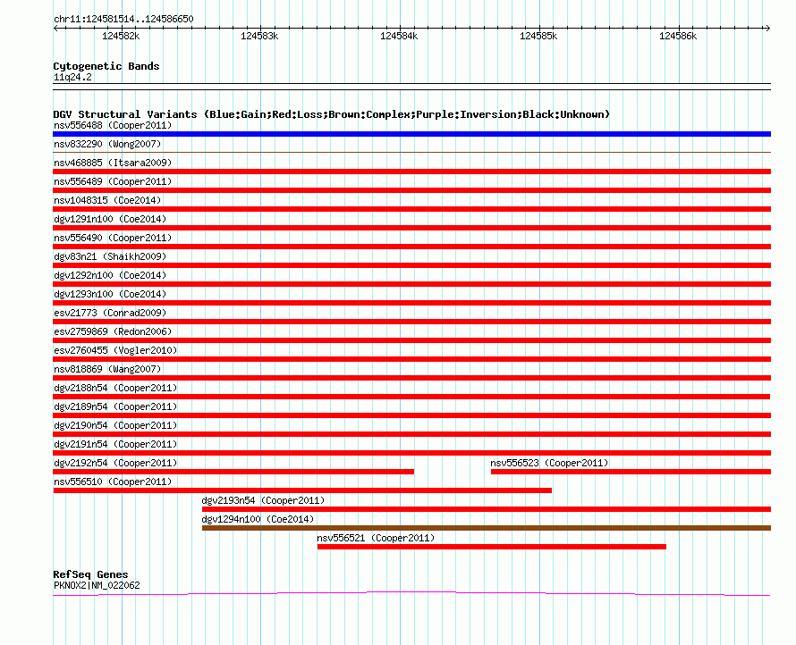Click the ruler's right arrow end
The image size is (796, 645).
click(767, 28)
